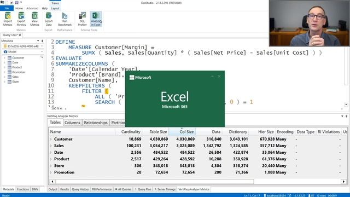The height and width of the screenshot is (197, 350).
Task: Close the Query1.dax document tab
Action: [20, 35]
